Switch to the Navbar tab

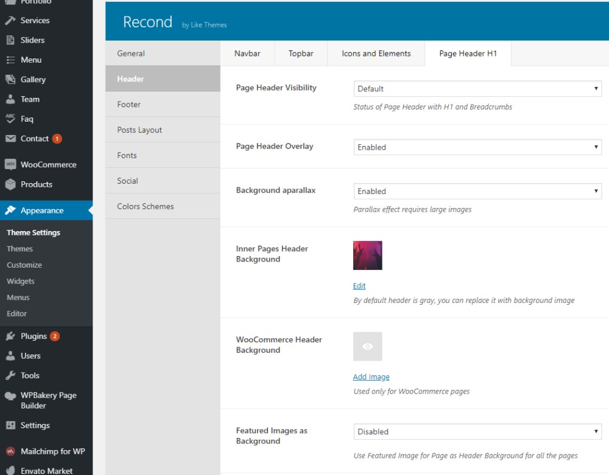pos(247,54)
